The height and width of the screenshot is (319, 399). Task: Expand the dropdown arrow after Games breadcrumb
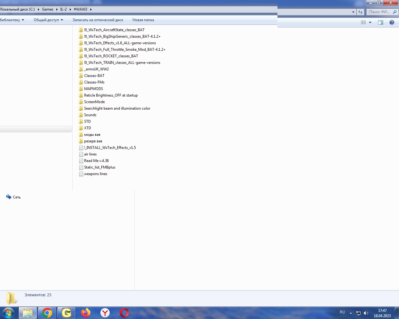pos(57,9)
